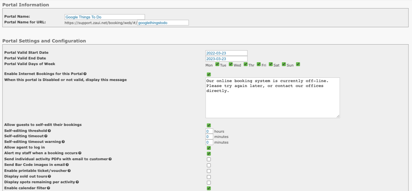The width and height of the screenshot is (412, 191).
Task: Click into the off-line message text area
Action: click(273, 98)
